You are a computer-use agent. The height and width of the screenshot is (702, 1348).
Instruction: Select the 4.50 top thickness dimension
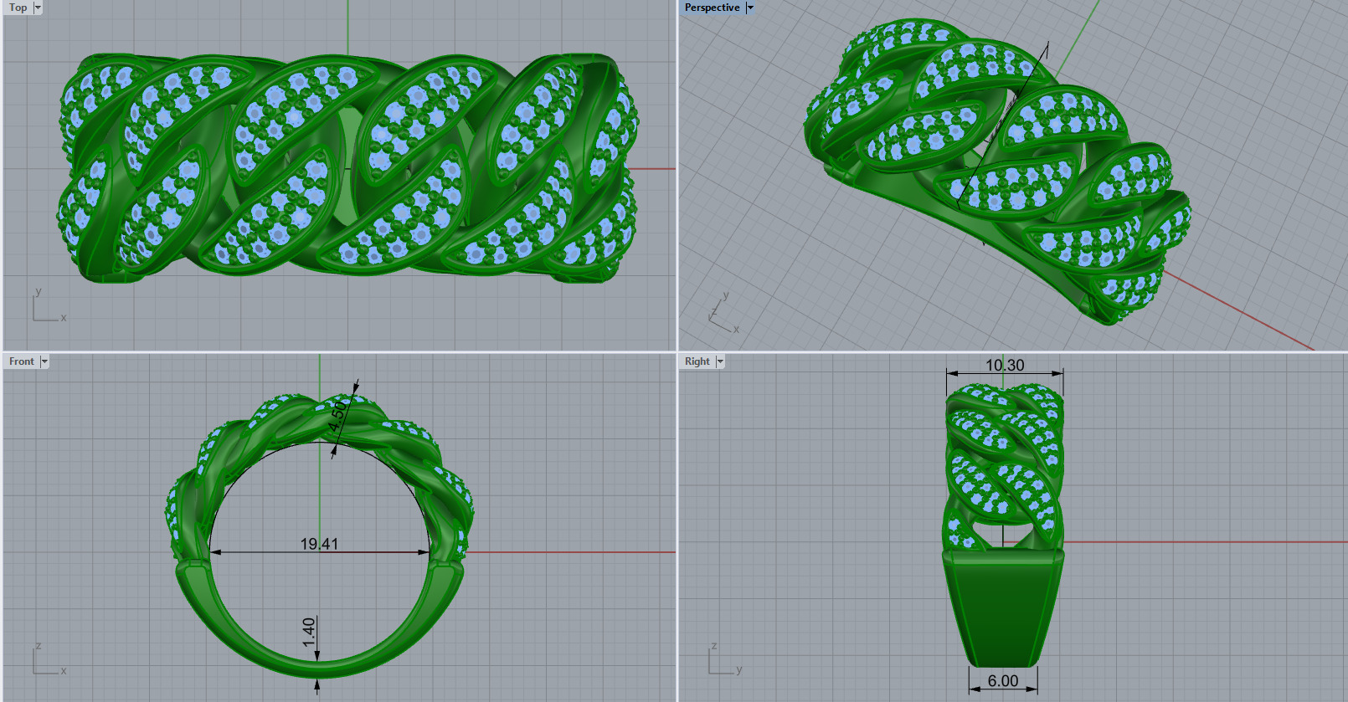(x=337, y=417)
